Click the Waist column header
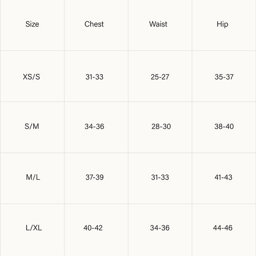Image resolution: width=256 pixels, height=256 pixels. tap(158, 24)
